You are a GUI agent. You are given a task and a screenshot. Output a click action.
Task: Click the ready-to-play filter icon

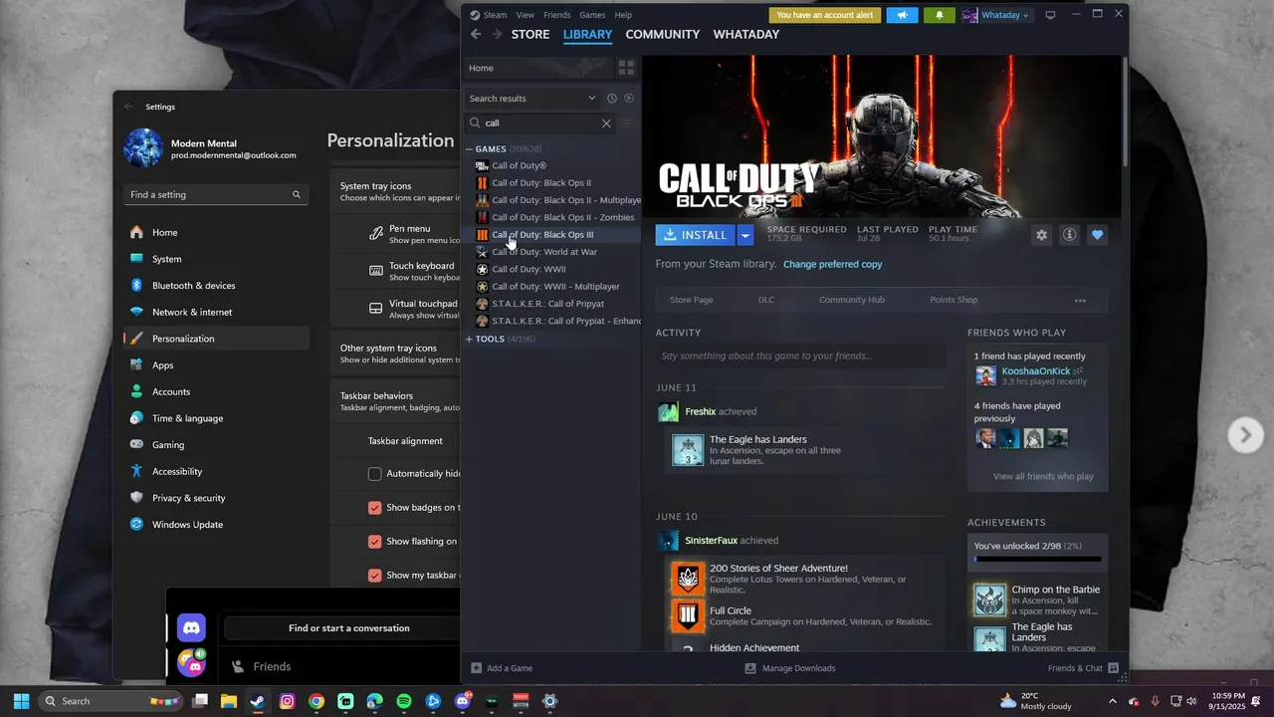(629, 99)
